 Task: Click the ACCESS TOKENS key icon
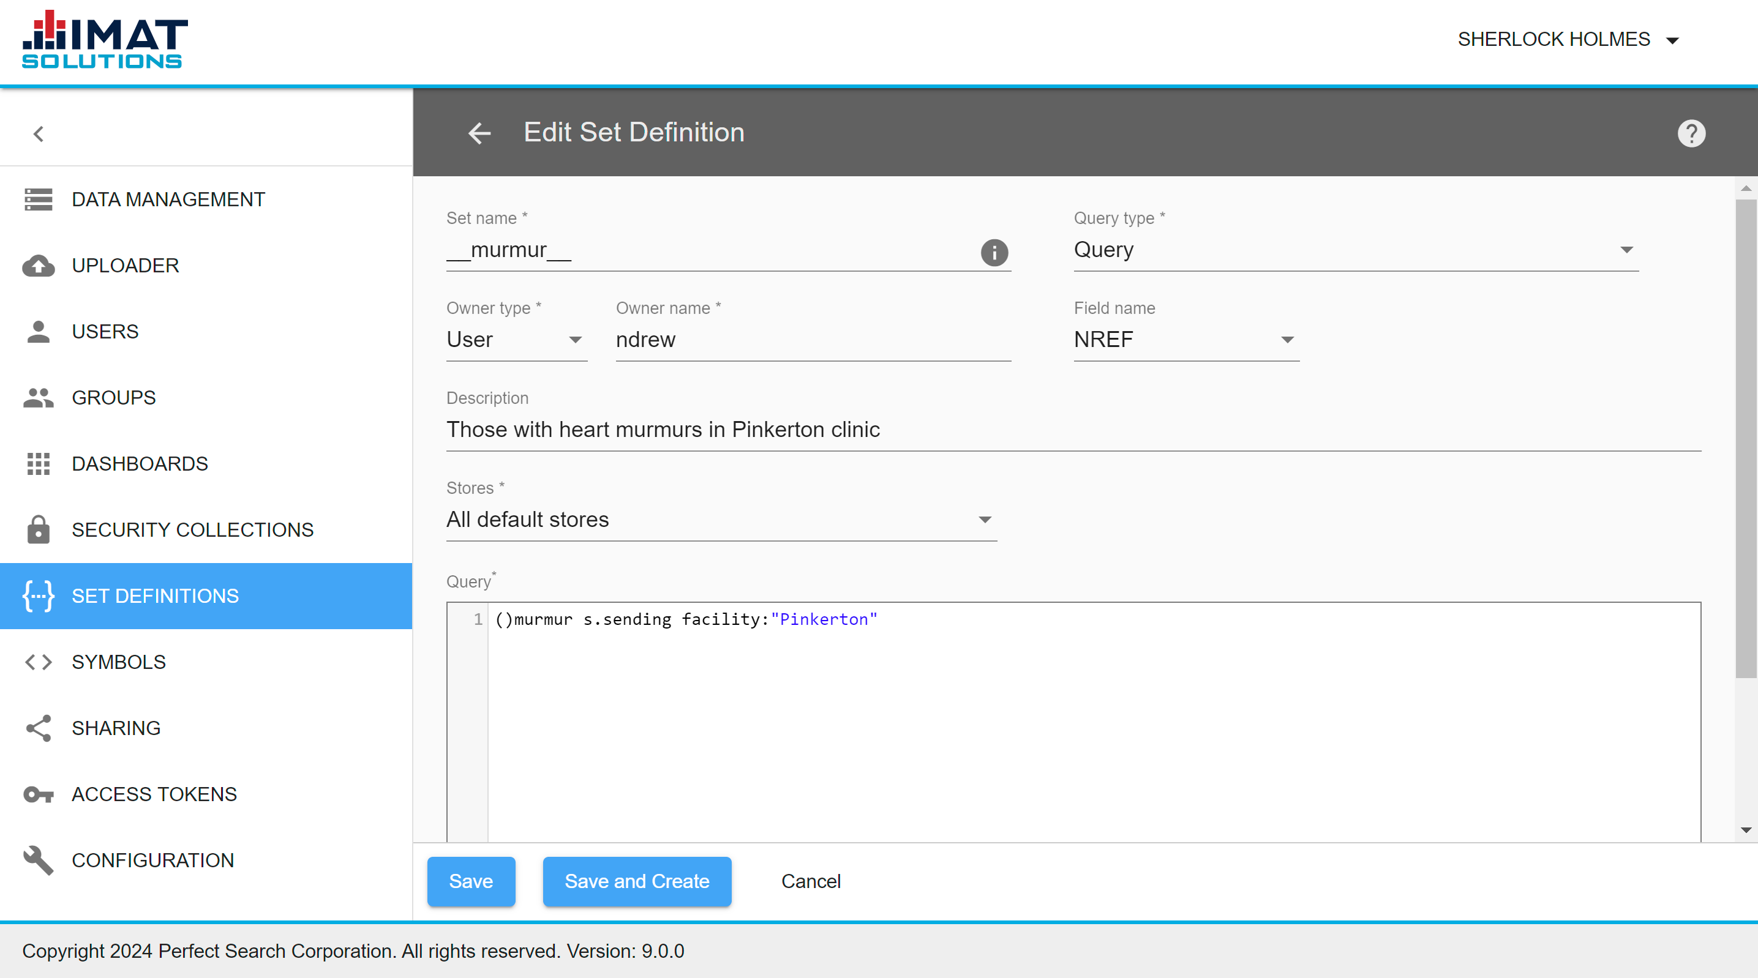[37, 794]
